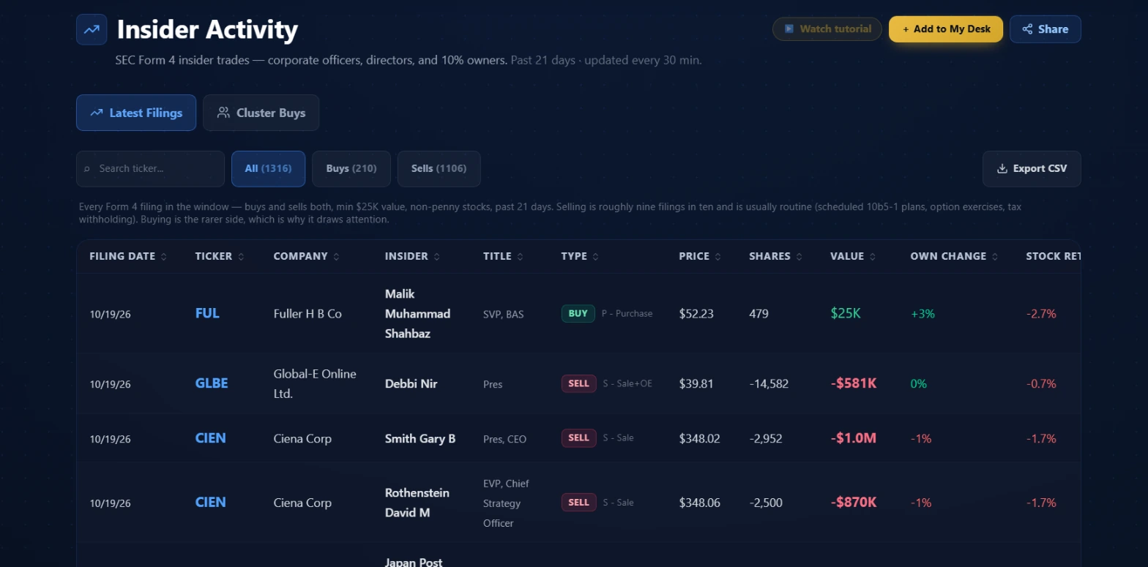This screenshot has width=1148, height=567.
Task: Open CIEN ticker in Rothenstein David M row
Action: (x=210, y=503)
